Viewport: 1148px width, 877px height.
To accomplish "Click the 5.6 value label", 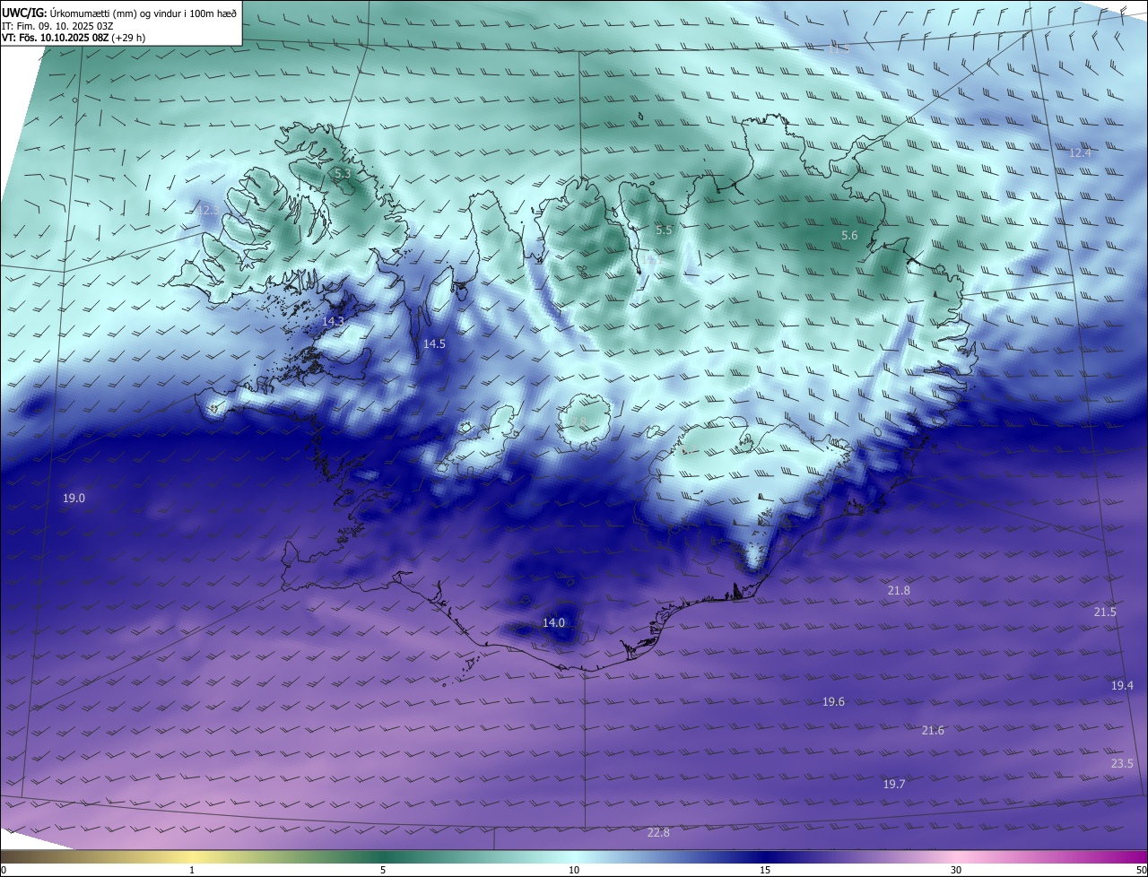I will pyautogui.click(x=849, y=235).
